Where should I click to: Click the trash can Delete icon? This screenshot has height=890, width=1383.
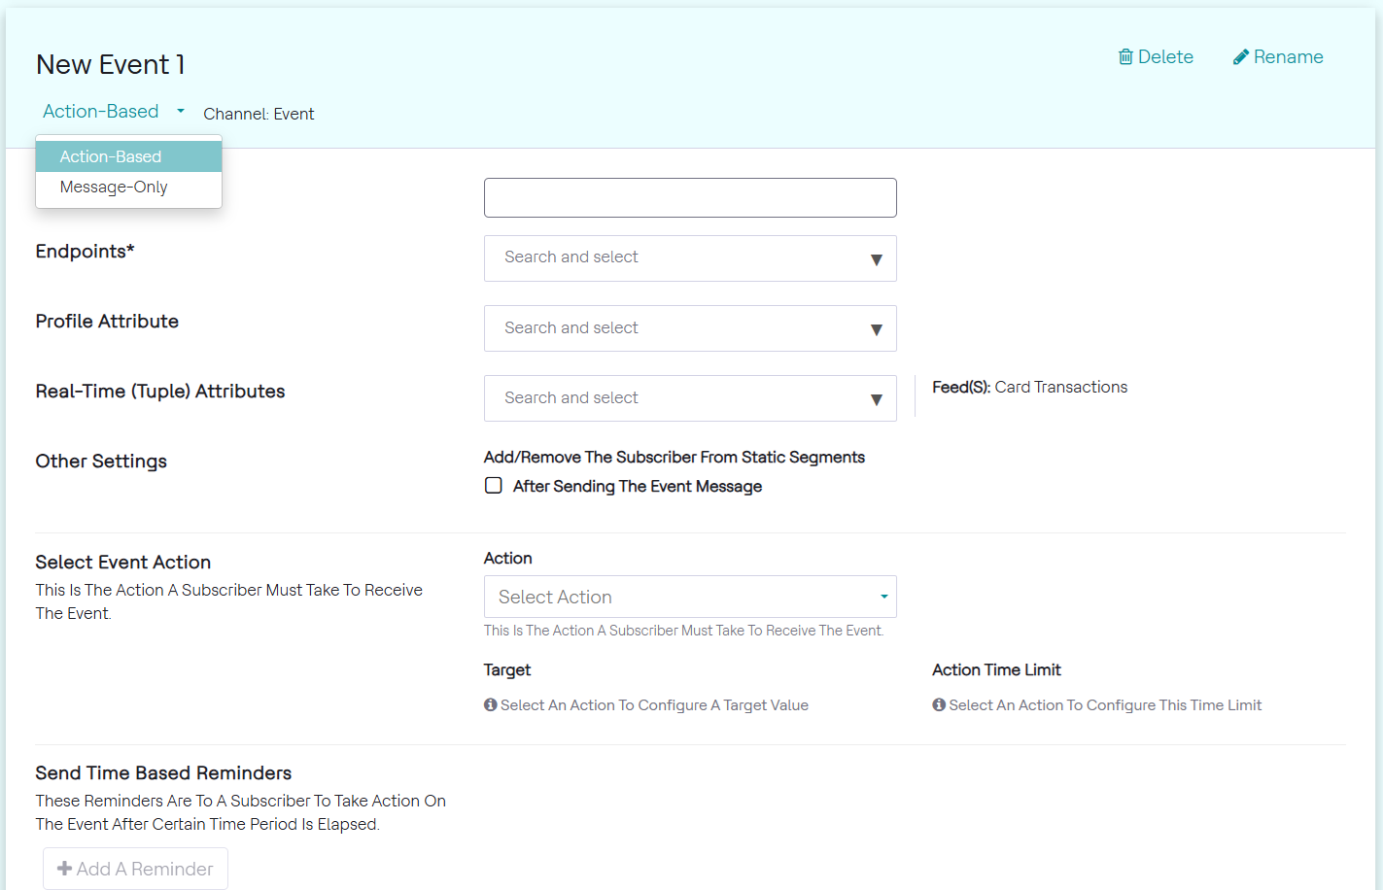point(1125,57)
